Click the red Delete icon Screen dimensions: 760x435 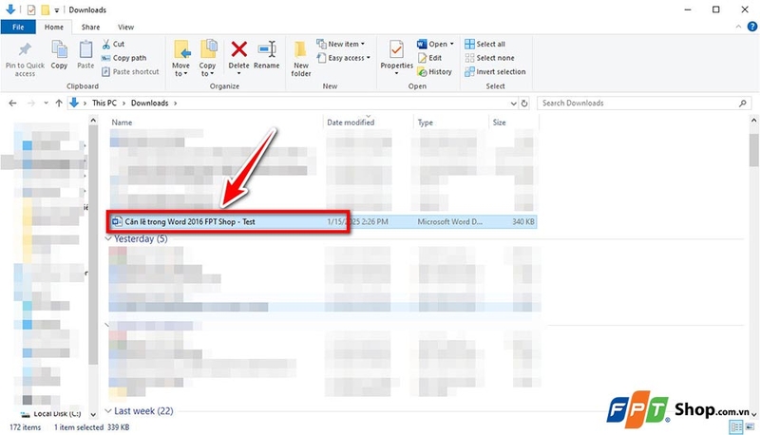239,49
